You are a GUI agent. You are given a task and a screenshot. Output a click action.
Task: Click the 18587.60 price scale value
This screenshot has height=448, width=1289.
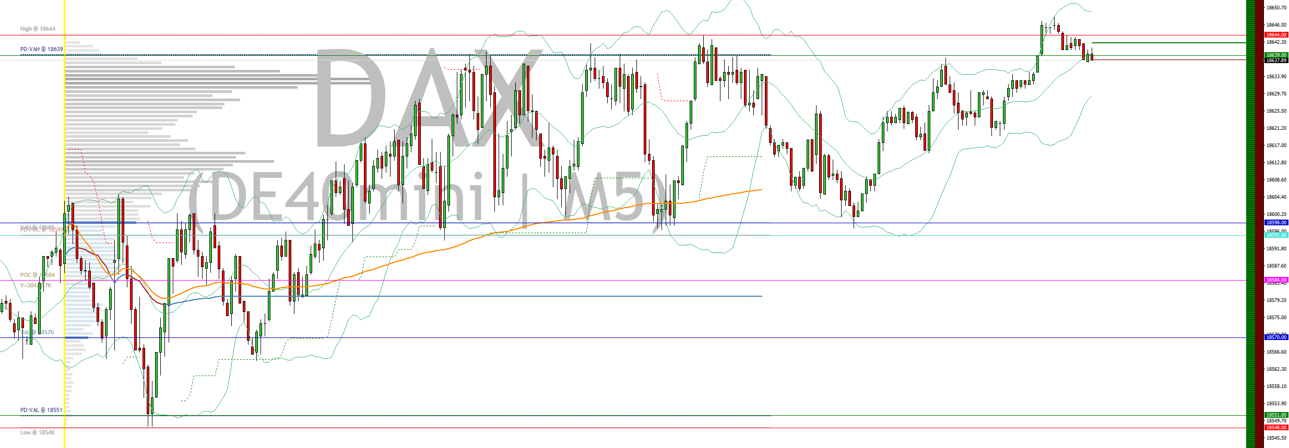(1276, 266)
